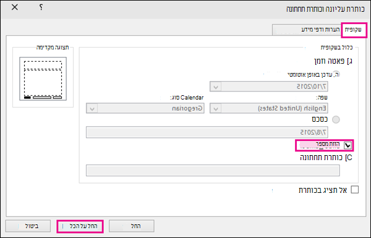The height and width of the screenshot is (238, 371).
Task: Select the fixed date radio button
Action: tap(336, 119)
